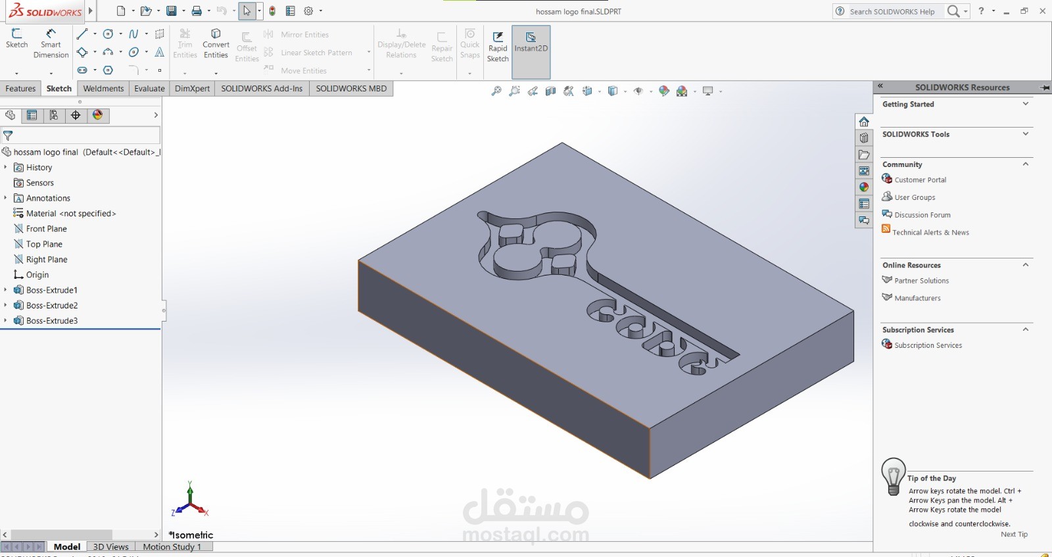Select the Line sketch tool
1052x557 pixels.
point(82,34)
